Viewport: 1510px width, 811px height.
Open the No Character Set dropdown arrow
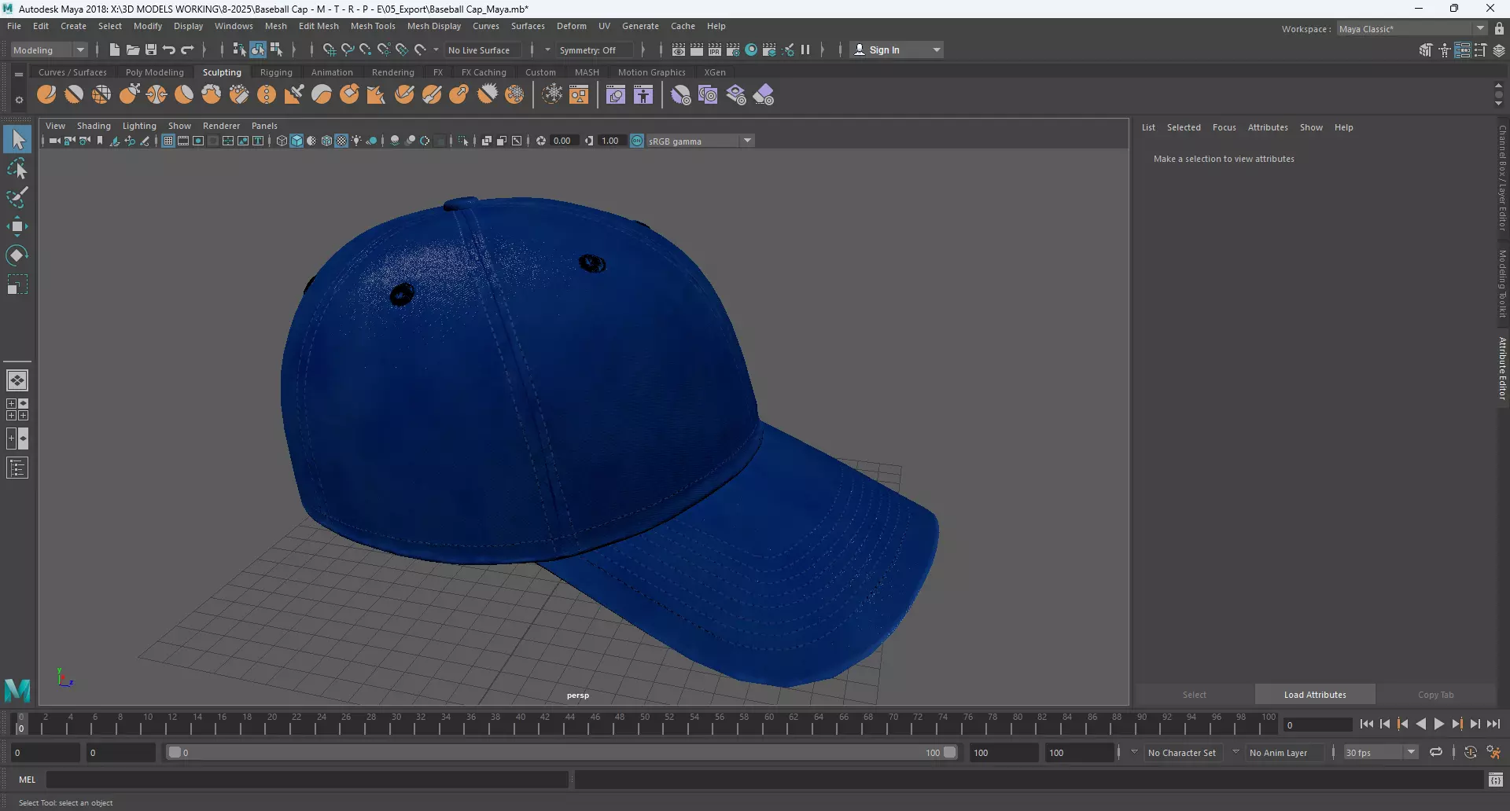[x=1134, y=752]
